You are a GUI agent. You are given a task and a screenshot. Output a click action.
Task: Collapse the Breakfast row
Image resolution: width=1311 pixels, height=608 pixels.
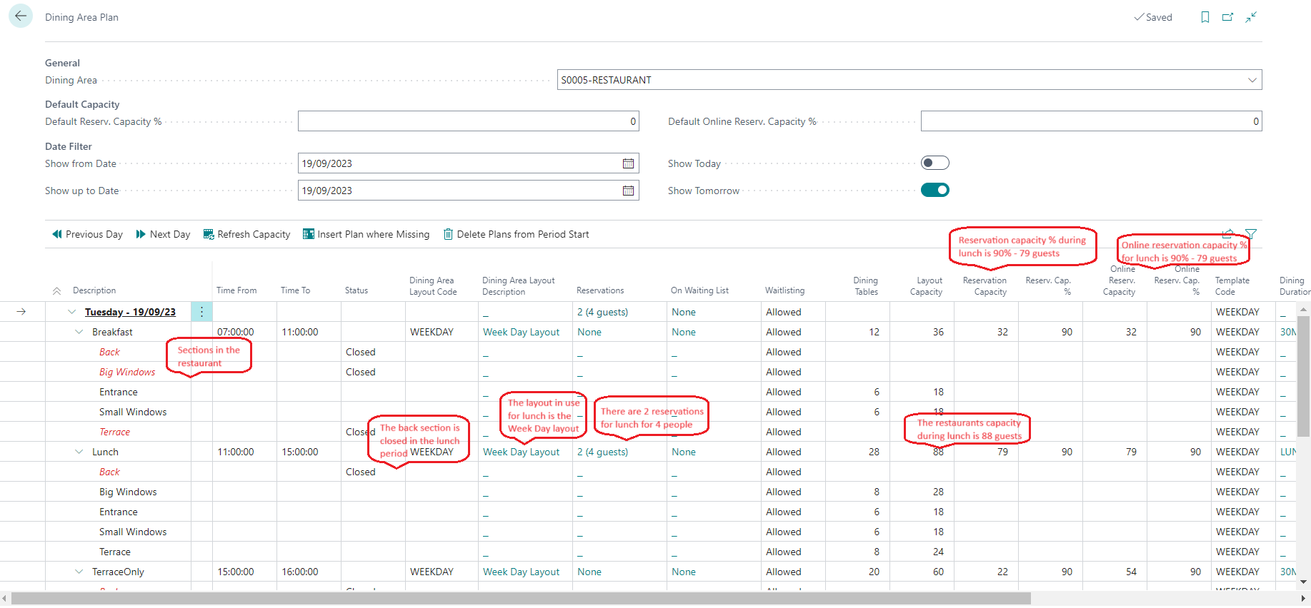point(79,332)
